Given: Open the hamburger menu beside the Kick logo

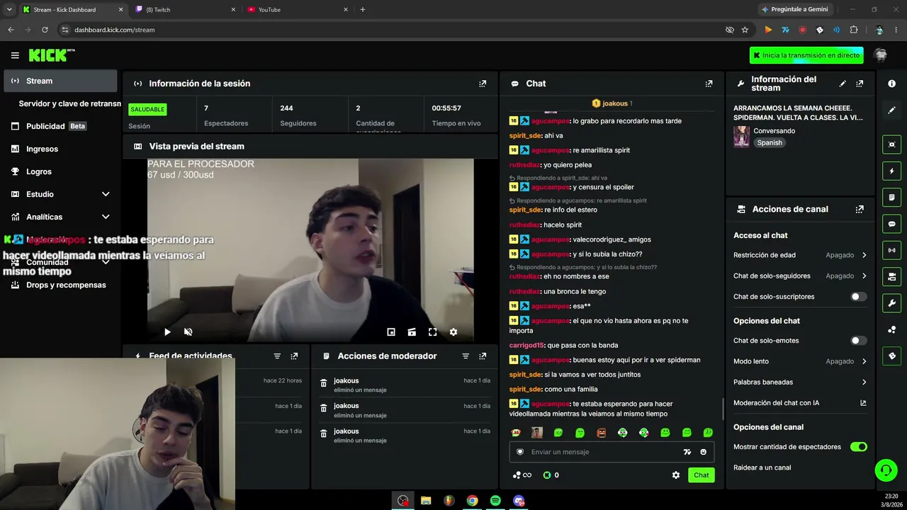Looking at the screenshot, I should tap(15, 55).
